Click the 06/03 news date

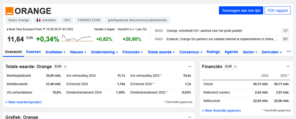click(159, 31)
